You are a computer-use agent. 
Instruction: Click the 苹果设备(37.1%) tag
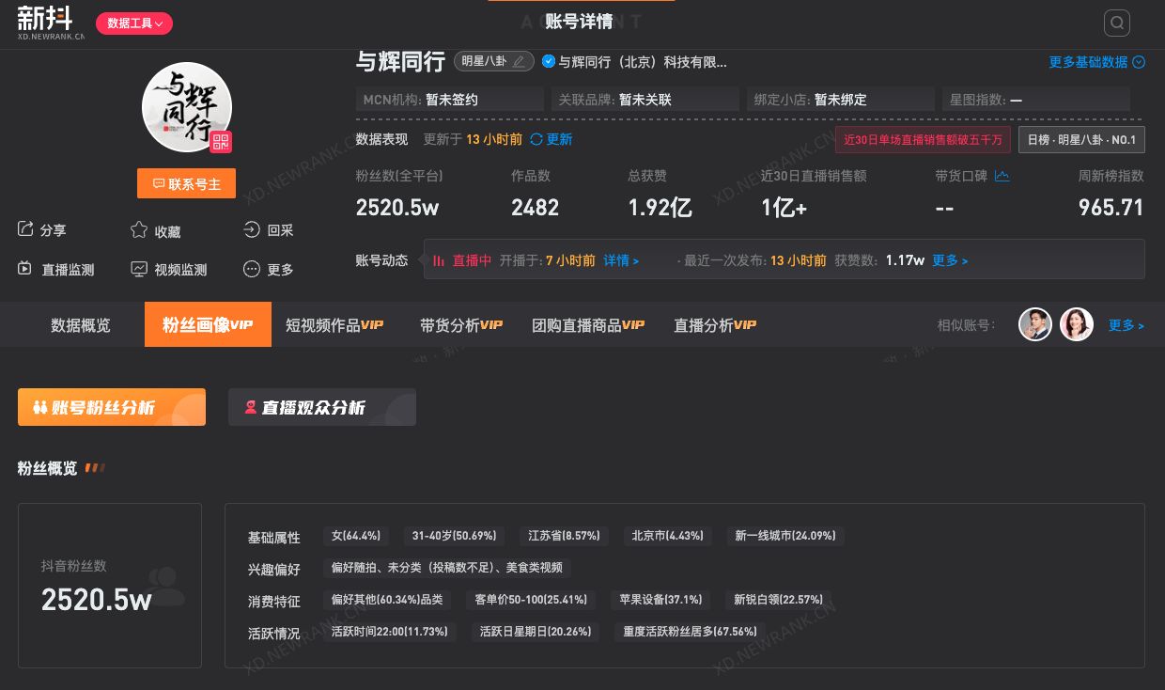[660, 600]
